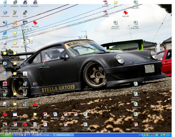175x137 pixels.
Task: Open the Excel file below the front bumper
Action: coord(136,84)
